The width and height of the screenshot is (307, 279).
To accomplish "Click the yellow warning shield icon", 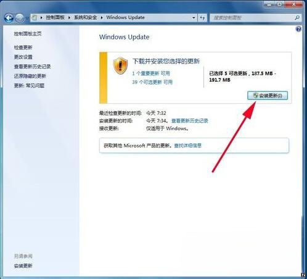I will click(x=120, y=66).
